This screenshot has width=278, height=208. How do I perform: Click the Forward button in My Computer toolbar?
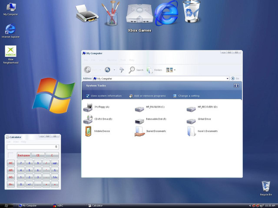[107, 70]
